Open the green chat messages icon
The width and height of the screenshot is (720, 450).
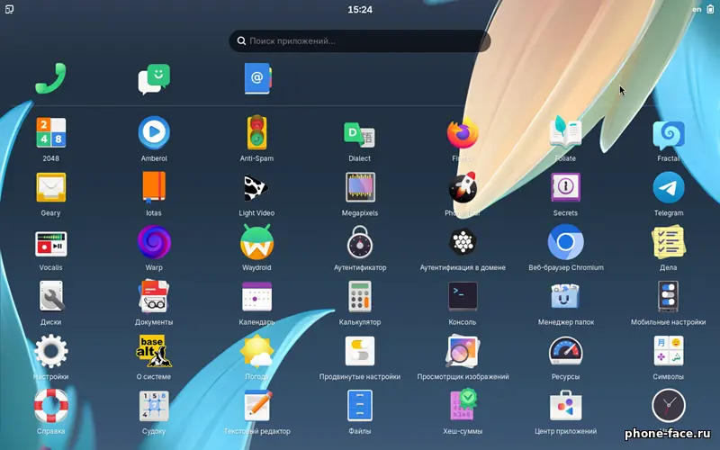154,78
